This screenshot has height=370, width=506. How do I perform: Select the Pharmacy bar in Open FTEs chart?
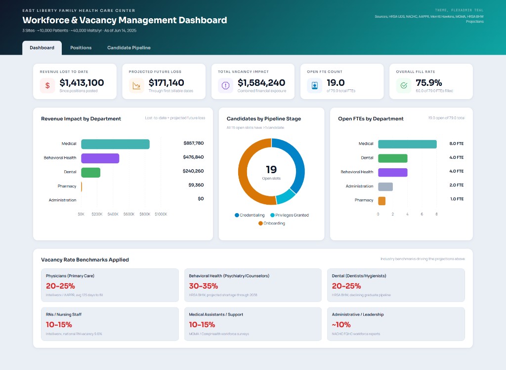point(382,201)
